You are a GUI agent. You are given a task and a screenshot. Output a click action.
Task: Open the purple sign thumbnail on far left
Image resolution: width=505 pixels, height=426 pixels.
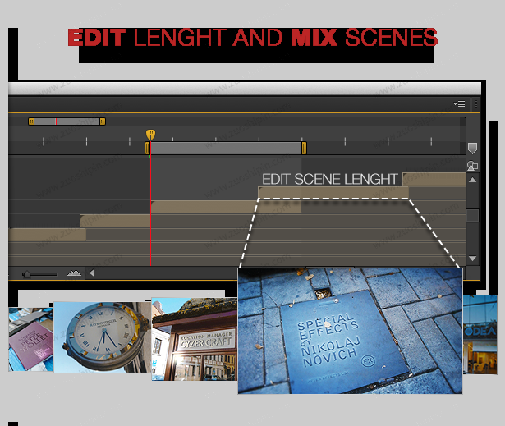(30, 339)
